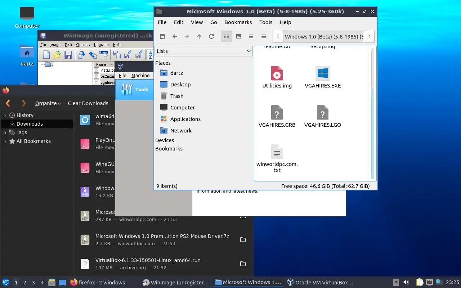Open the Image menu in WinImage
Viewport: 461px width, 288px height.
[55, 45]
